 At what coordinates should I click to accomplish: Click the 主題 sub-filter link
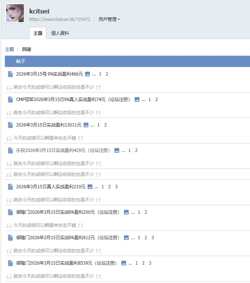pos(9,49)
